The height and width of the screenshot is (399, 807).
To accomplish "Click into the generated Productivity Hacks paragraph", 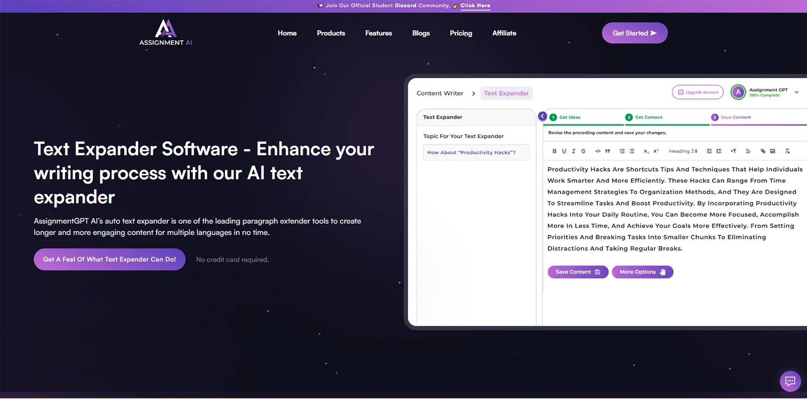I will pyautogui.click(x=674, y=209).
